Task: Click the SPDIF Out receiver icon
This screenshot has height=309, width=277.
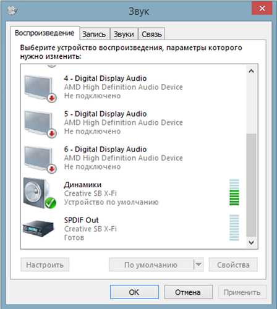Action: coord(38,228)
